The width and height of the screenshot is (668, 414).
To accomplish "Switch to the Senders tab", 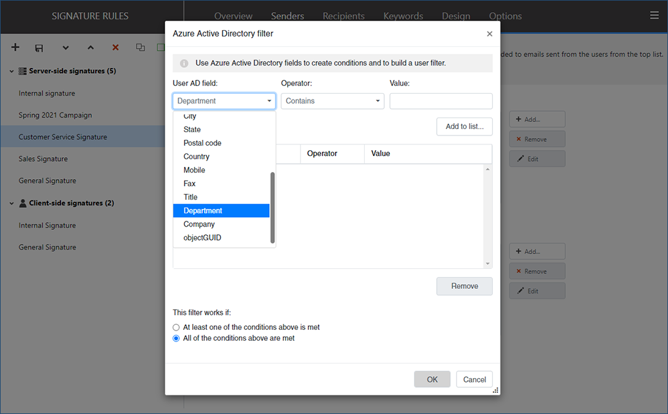I will (288, 16).
